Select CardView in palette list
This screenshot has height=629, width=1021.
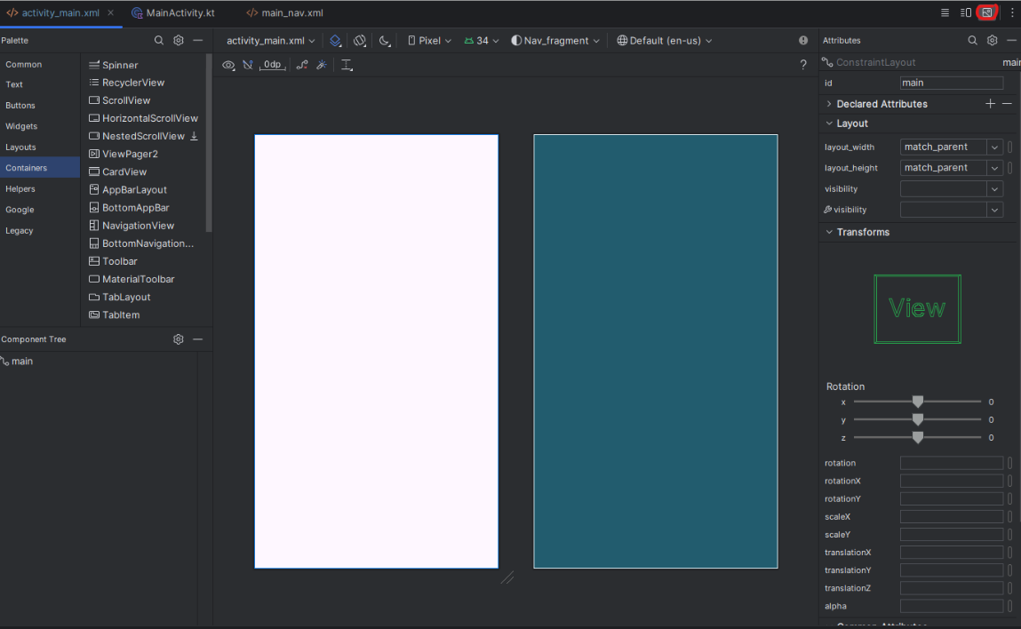point(124,171)
